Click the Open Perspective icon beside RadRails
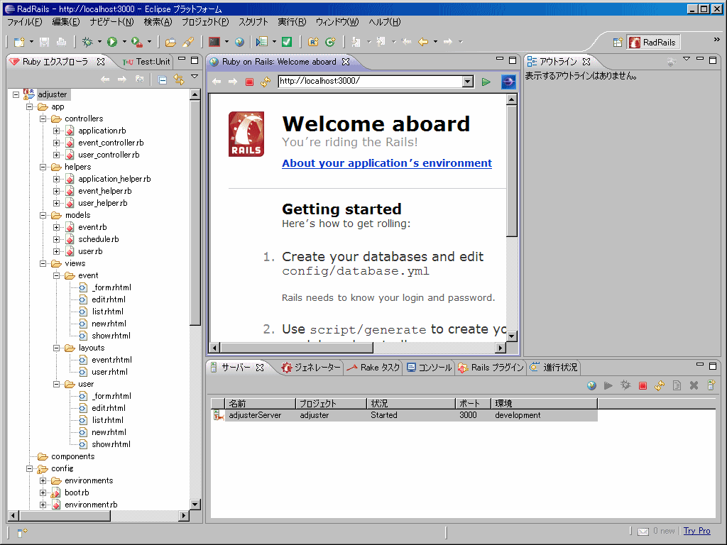This screenshot has height=545, width=727. (618, 42)
